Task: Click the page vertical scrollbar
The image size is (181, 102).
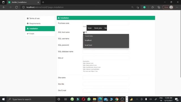Action: pos(180,44)
